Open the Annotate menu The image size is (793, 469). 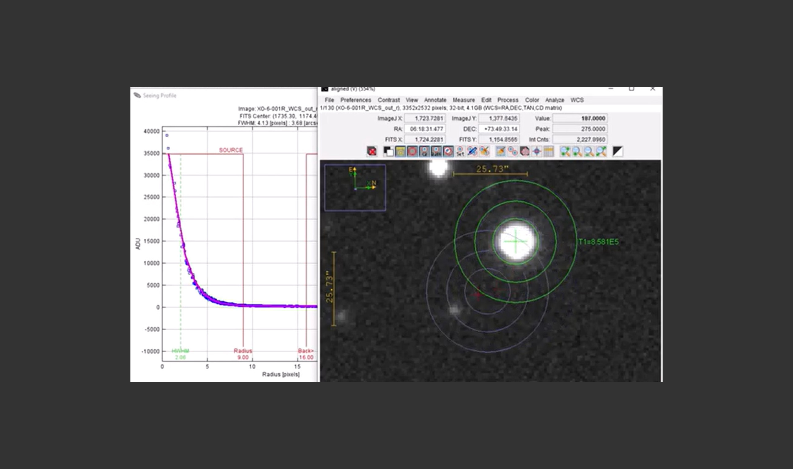point(435,100)
